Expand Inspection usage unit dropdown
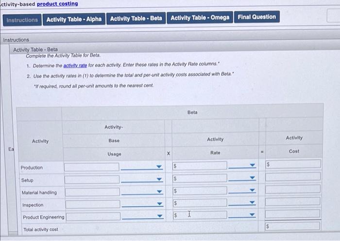The height and width of the screenshot is (241, 340). click(x=142, y=204)
